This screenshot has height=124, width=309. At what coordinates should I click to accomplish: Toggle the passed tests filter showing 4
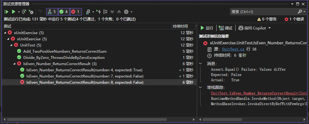(x=64, y=12)
